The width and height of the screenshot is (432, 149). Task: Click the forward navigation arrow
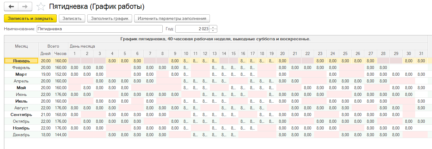pyautogui.click(x=25, y=6)
